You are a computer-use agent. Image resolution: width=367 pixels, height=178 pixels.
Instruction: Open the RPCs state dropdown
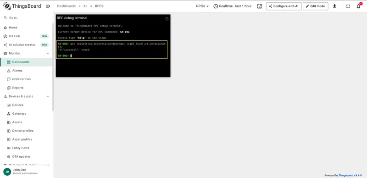tap(202, 6)
